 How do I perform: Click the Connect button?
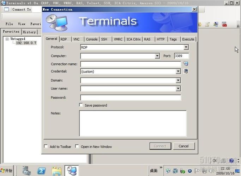click(x=160, y=146)
